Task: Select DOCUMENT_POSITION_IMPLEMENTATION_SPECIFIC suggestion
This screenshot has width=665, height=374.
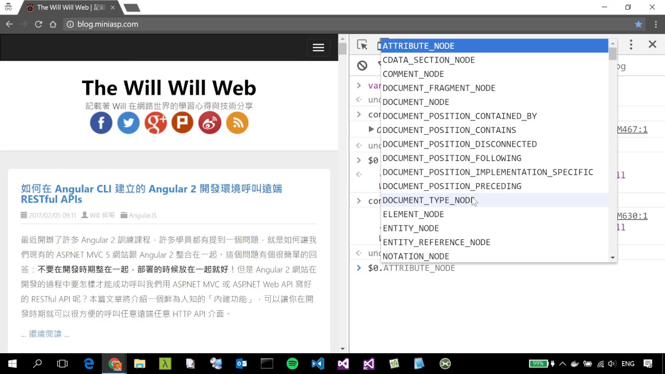Action: click(495, 172)
